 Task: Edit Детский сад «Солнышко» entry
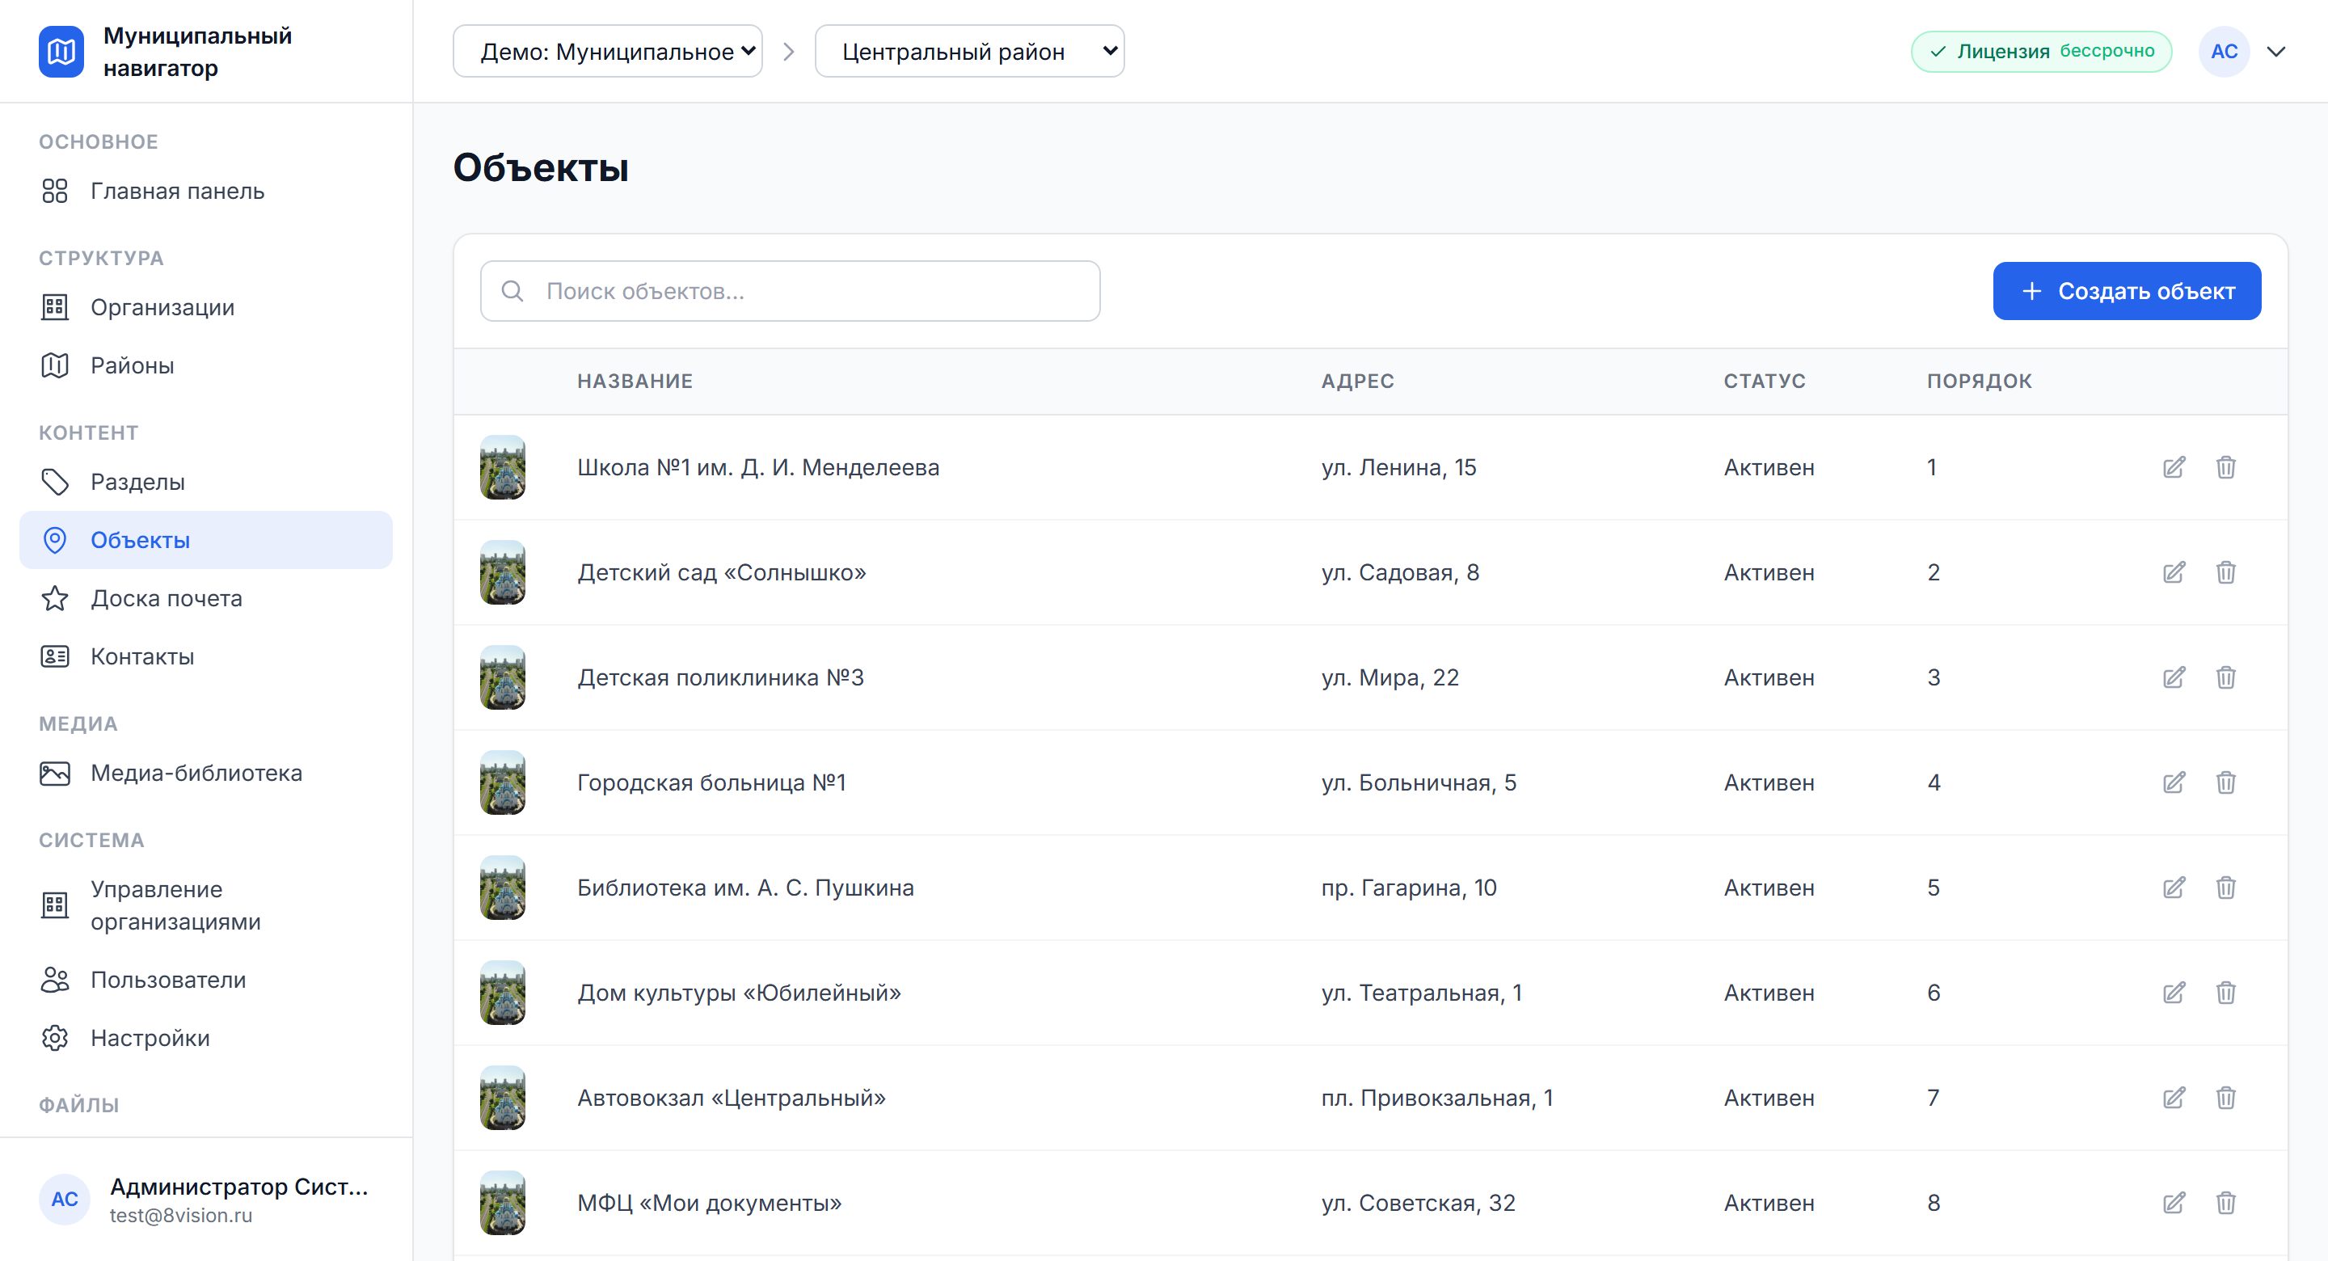coord(2174,572)
